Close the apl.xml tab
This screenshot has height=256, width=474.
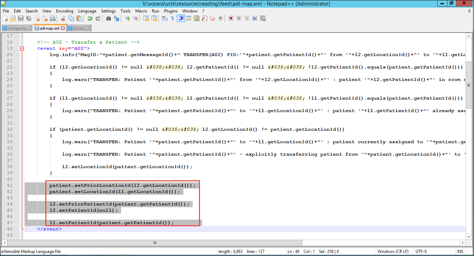(88, 28)
